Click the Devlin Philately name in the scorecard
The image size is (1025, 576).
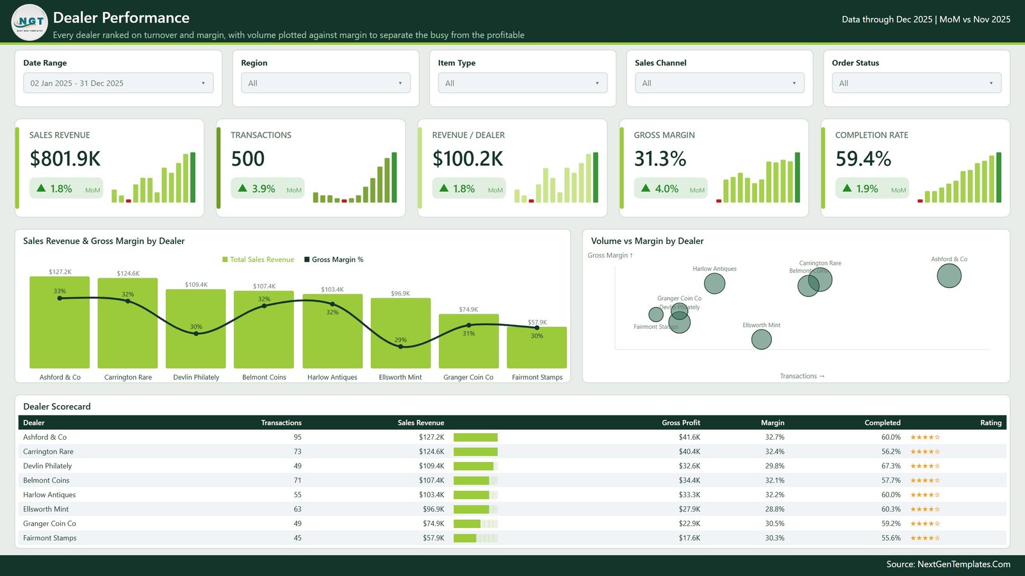tap(47, 466)
